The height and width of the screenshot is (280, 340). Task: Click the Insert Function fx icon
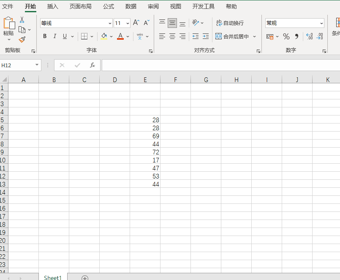click(x=93, y=65)
